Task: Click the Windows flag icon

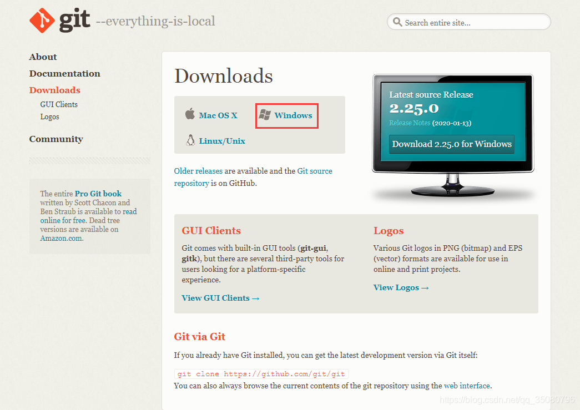Action: [265, 115]
